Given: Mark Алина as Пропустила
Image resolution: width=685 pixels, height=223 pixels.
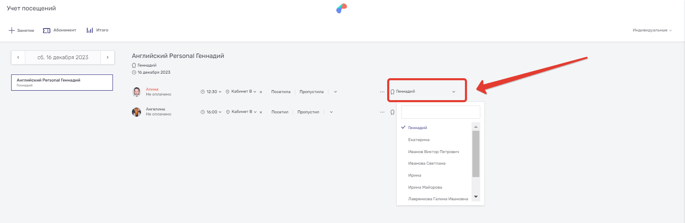Looking at the screenshot, I should tap(311, 92).
